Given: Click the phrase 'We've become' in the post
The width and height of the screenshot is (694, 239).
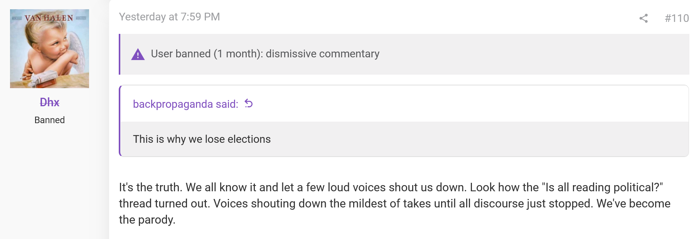Looking at the screenshot, I should (633, 204).
